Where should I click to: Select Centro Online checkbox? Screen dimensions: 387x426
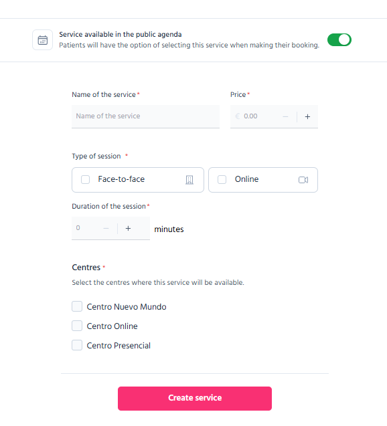click(x=77, y=326)
